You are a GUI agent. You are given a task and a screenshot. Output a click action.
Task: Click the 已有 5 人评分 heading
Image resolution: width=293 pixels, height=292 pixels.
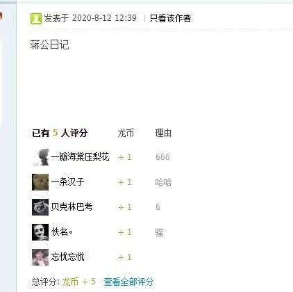click(60, 133)
